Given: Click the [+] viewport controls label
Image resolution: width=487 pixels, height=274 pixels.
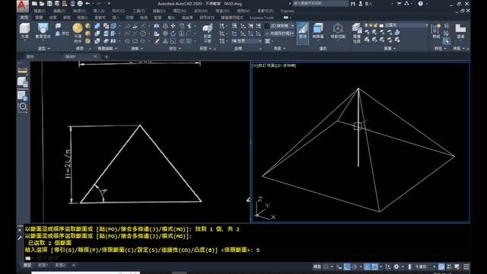Looking at the screenshot, I should pos(255,65).
